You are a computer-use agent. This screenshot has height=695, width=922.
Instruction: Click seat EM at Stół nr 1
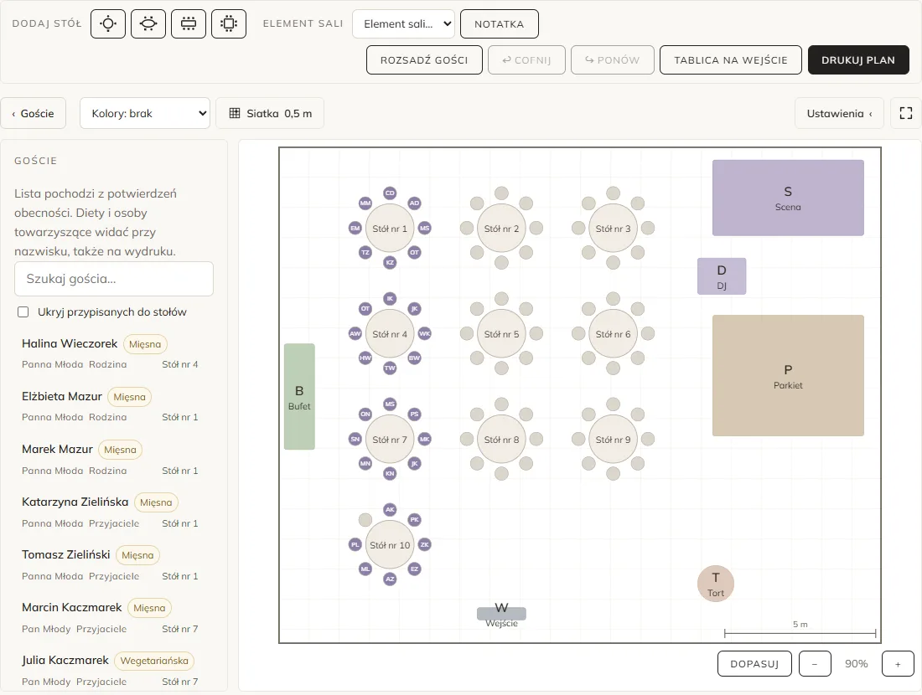click(x=355, y=228)
